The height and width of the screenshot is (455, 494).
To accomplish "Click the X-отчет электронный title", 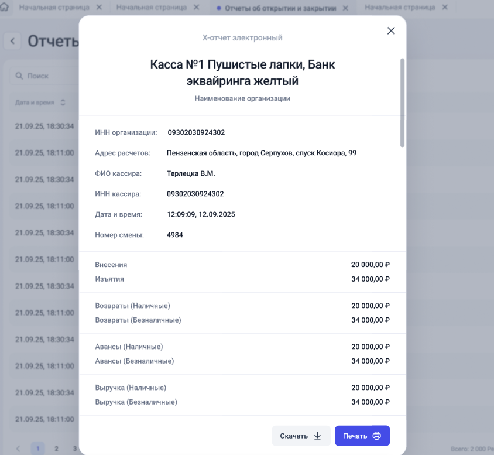I will 242,38.
